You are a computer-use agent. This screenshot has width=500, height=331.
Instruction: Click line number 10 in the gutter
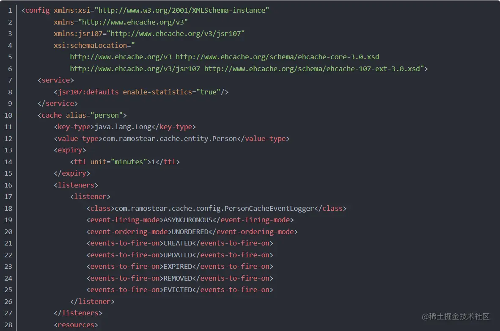click(8, 115)
